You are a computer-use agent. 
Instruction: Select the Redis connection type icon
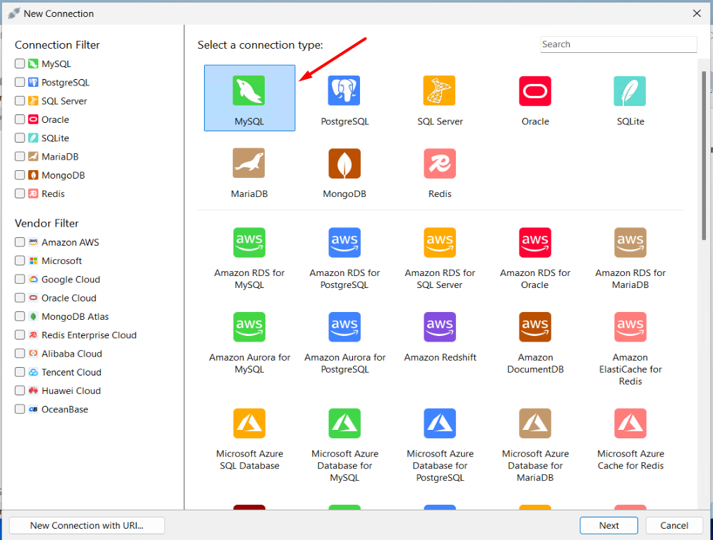pyautogui.click(x=440, y=163)
